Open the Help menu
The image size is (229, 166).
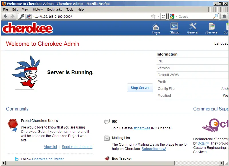81,9
